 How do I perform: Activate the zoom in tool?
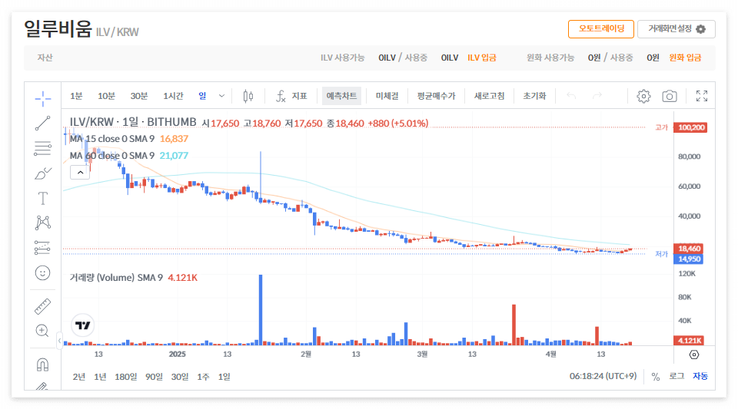[x=43, y=331]
